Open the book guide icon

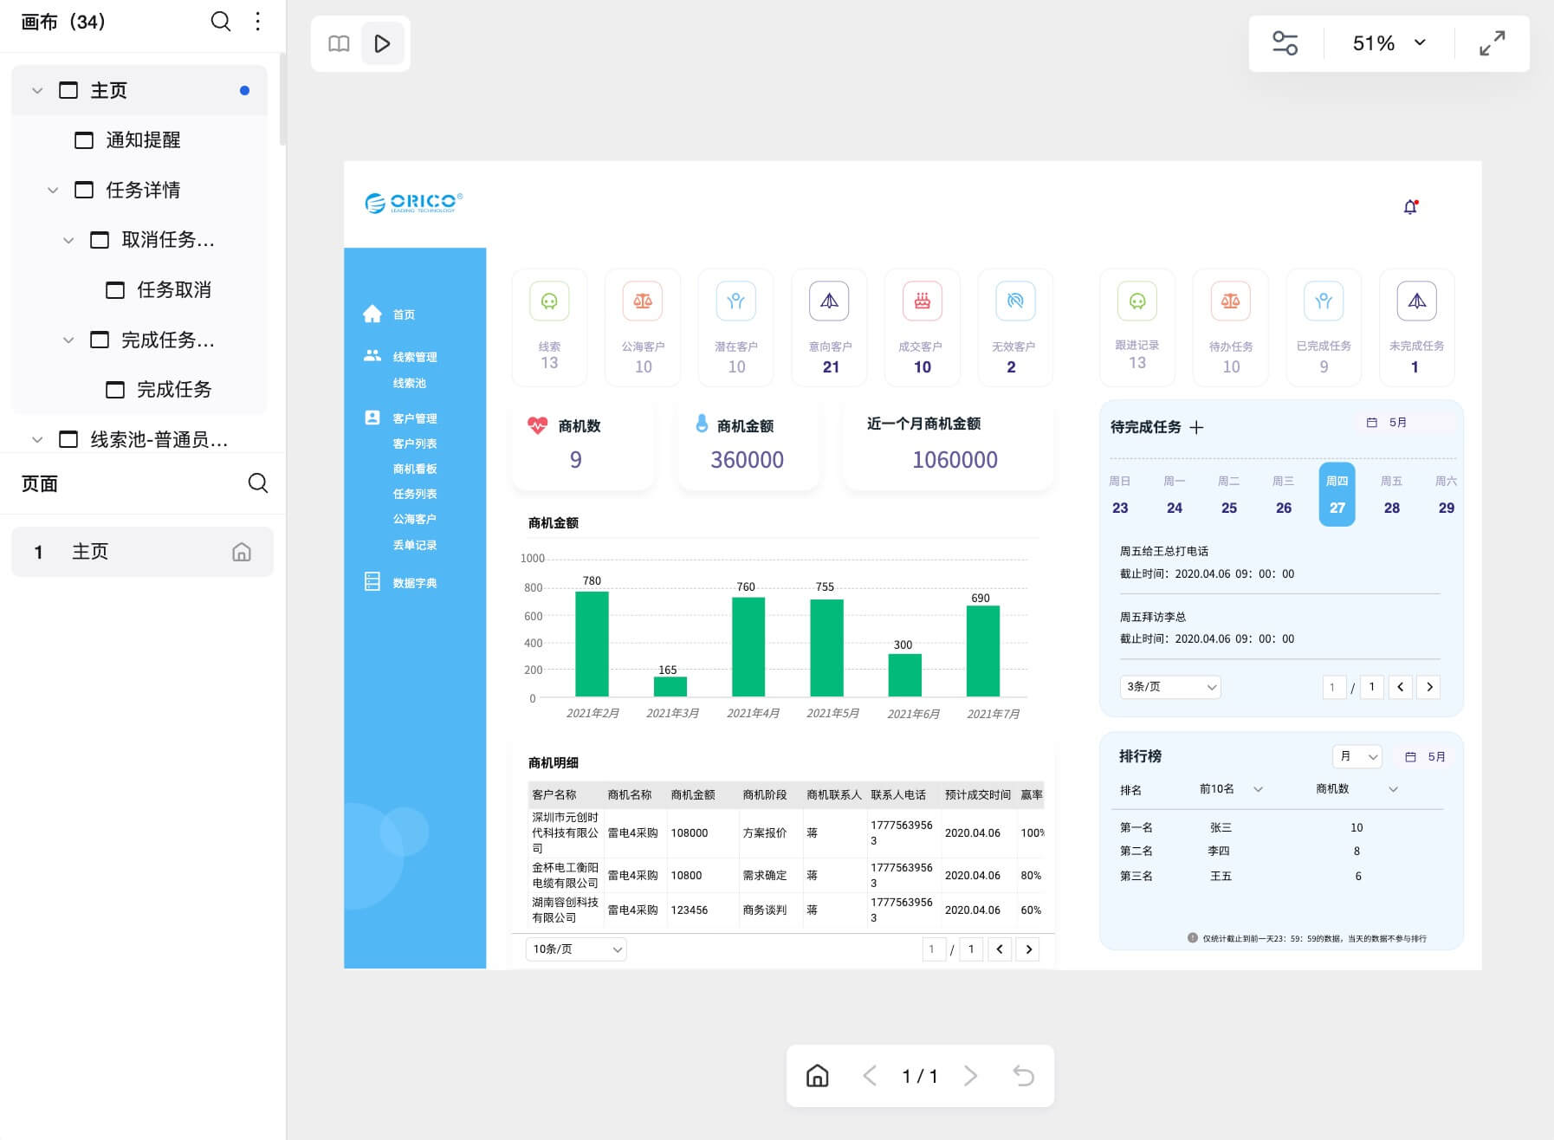point(339,43)
